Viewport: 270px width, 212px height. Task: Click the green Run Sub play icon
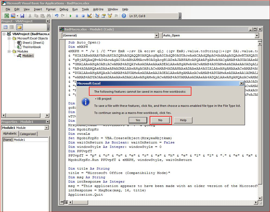pyautogui.click(x=70, y=16)
